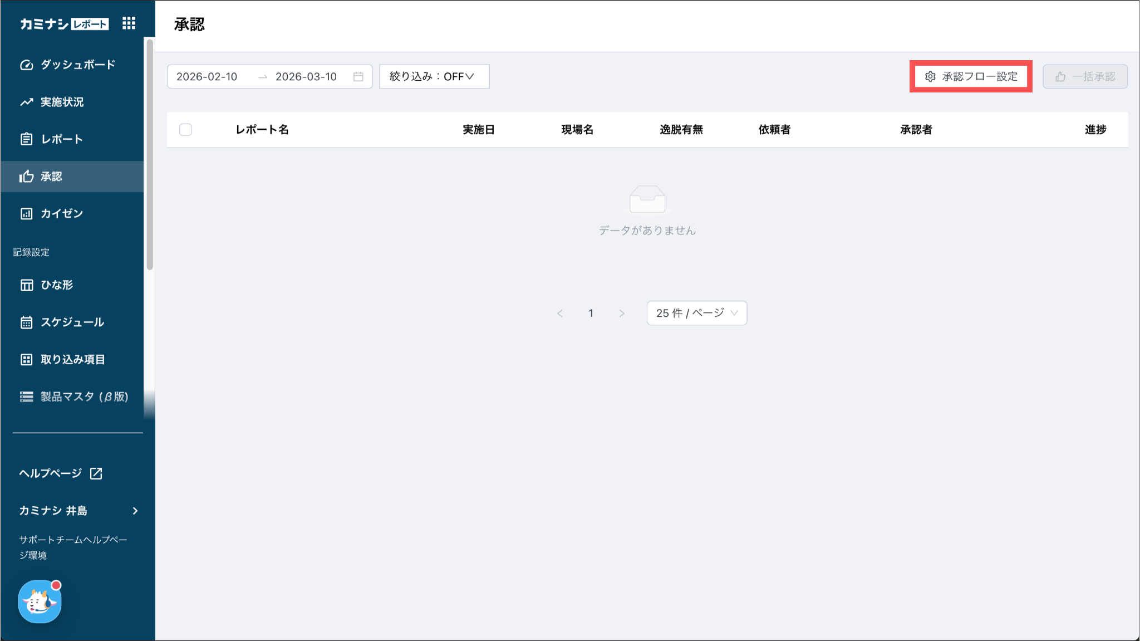Open the app grid launcher icon
This screenshot has height=641, width=1140.
pos(129,23)
